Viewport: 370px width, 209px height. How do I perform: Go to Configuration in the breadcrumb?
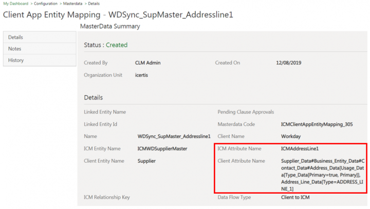[x=46, y=4]
